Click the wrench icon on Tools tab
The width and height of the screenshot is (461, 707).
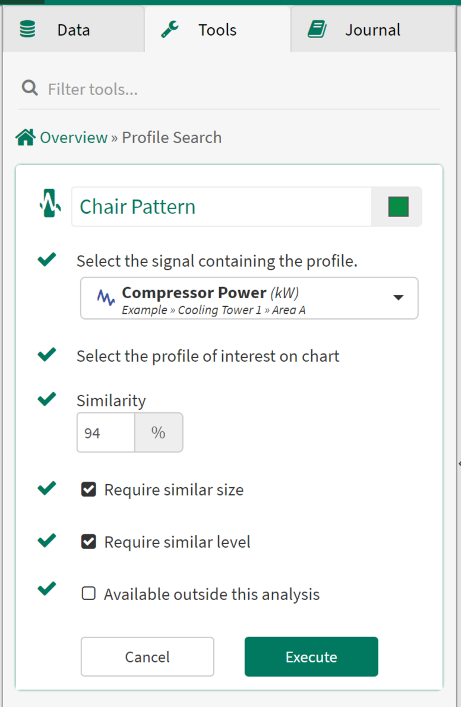click(x=170, y=30)
